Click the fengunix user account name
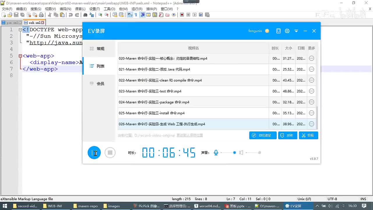Viewport: 373px width, 210px height. [x=255, y=31]
